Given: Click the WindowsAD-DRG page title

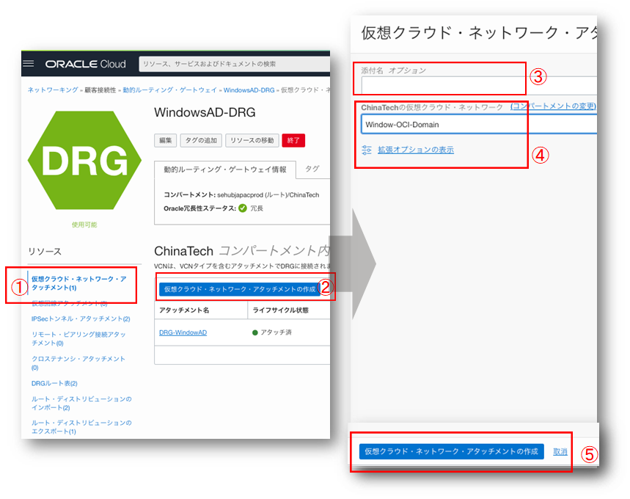Looking at the screenshot, I should point(205,112).
